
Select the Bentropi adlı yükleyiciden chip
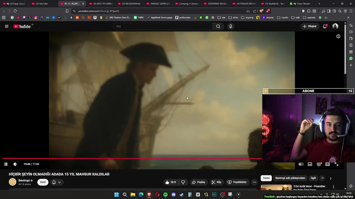coord(290,178)
